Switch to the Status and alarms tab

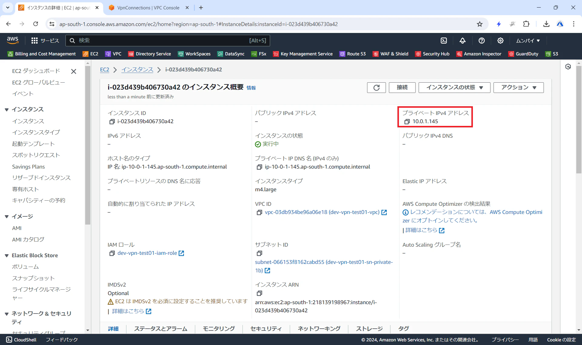[161, 329]
